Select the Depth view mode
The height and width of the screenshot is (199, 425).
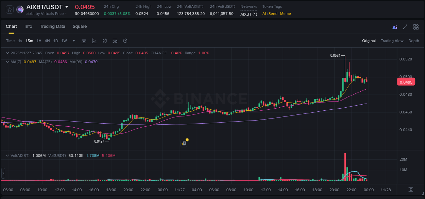coord(414,41)
